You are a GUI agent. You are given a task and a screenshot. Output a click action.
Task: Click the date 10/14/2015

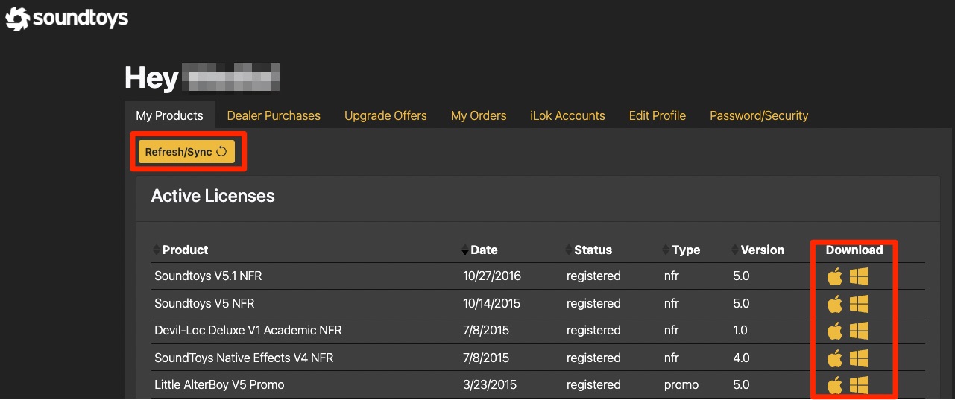click(x=492, y=303)
